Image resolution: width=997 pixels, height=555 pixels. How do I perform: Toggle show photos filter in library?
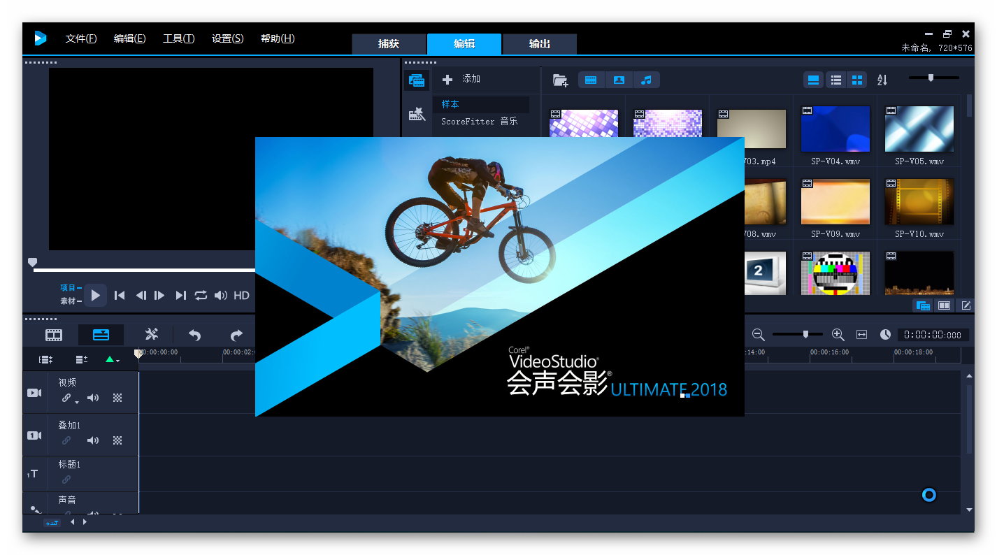tap(619, 80)
